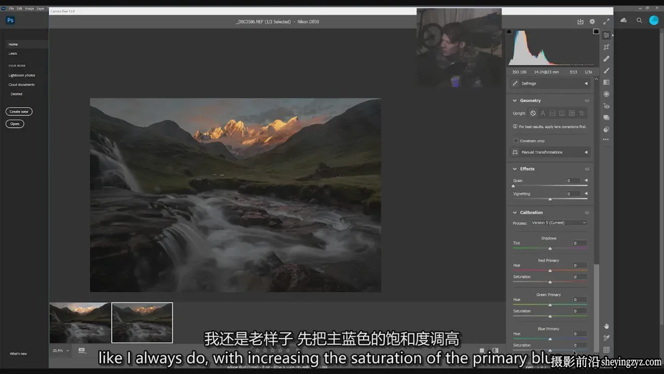
Task: Open cloud sync status icon
Action: click(x=624, y=20)
